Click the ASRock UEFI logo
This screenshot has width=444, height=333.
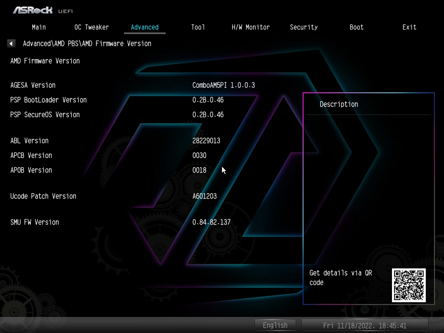point(43,10)
